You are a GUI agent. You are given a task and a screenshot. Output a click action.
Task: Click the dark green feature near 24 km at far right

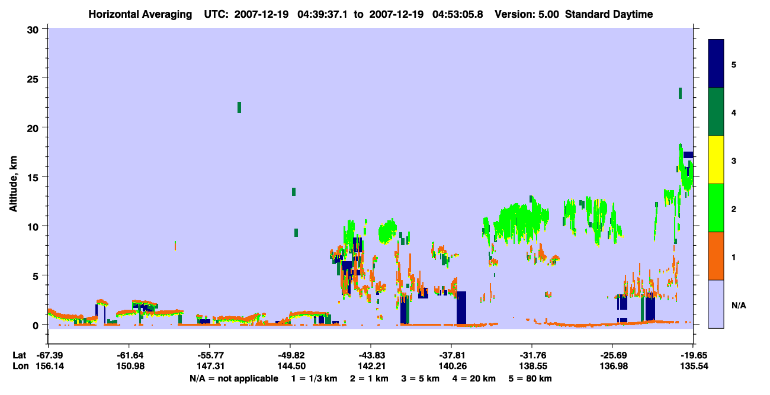(680, 93)
